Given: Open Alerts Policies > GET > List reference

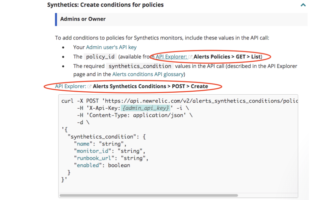Looking at the screenshot, I should [x=229, y=56].
